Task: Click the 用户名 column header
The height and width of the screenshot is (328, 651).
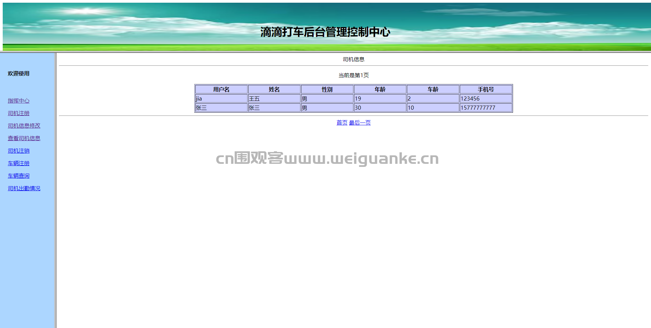Action: (221, 89)
